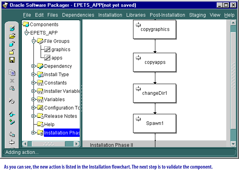Image resolution: width=239 pixels, height=192 pixels.
Task: Click the action-with-window toolbar icon
Action: 12,134
